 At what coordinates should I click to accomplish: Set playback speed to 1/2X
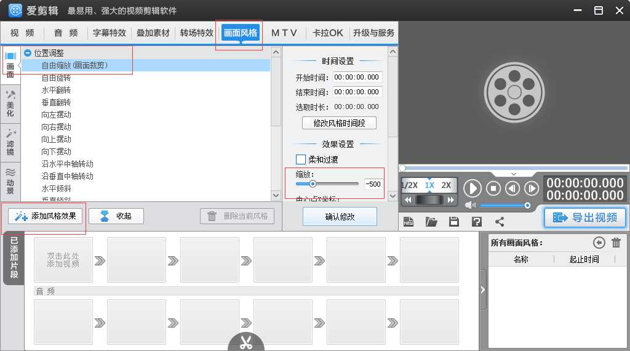[410, 185]
